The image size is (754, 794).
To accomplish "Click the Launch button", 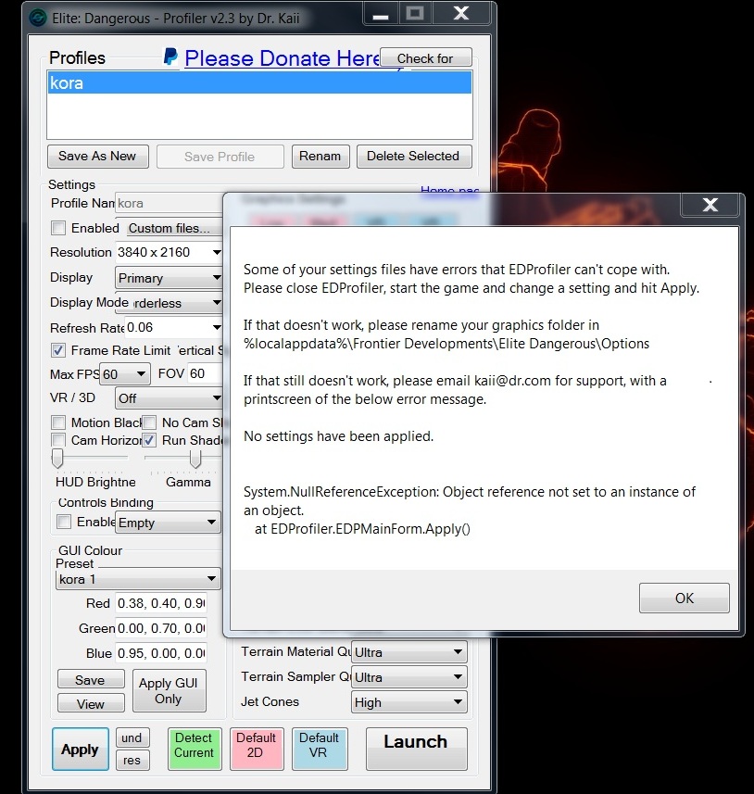I will click(416, 749).
